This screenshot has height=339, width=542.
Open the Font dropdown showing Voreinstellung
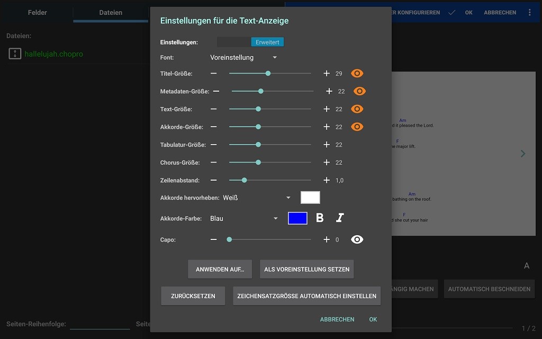(243, 57)
